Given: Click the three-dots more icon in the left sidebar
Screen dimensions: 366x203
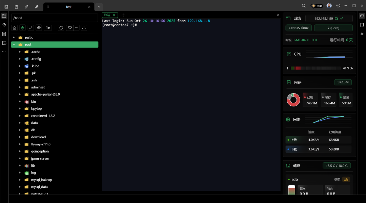Looking at the screenshot, I should point(4,51).
